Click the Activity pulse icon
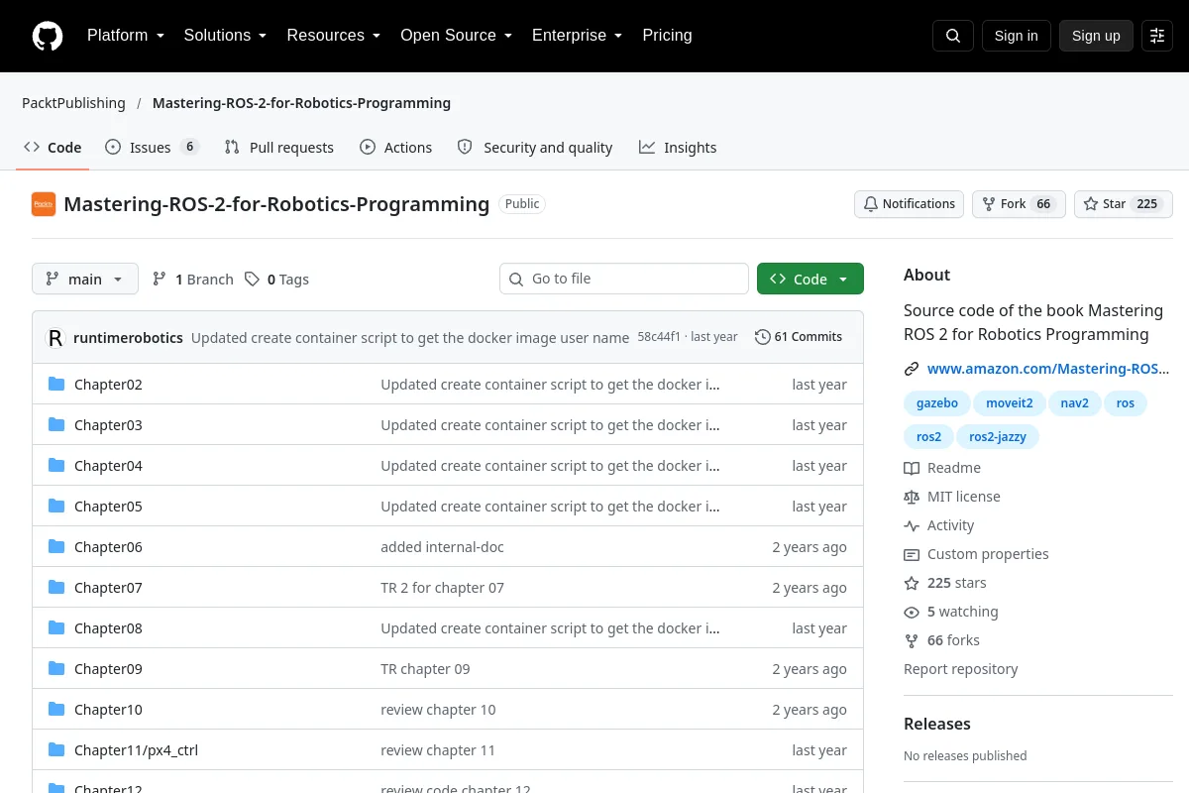The image size is (1189, 793). 912,525
